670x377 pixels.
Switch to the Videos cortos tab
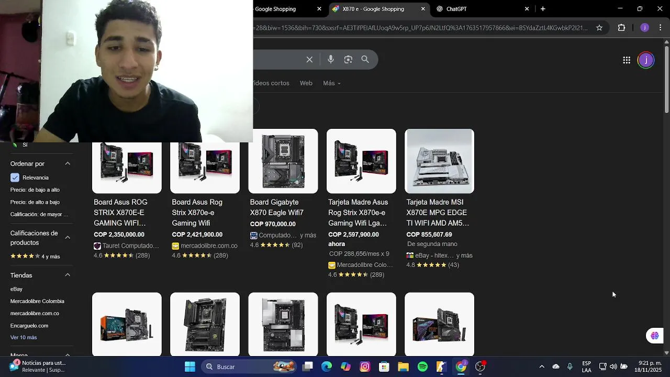271,83
